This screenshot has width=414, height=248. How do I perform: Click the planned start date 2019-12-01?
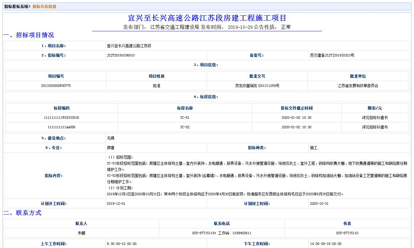116,203
